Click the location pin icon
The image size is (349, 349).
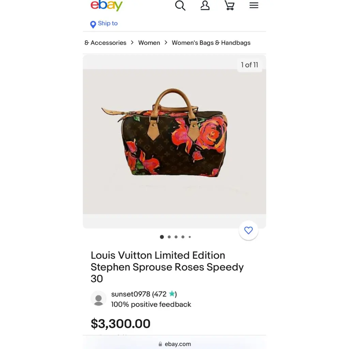[93, 24]
